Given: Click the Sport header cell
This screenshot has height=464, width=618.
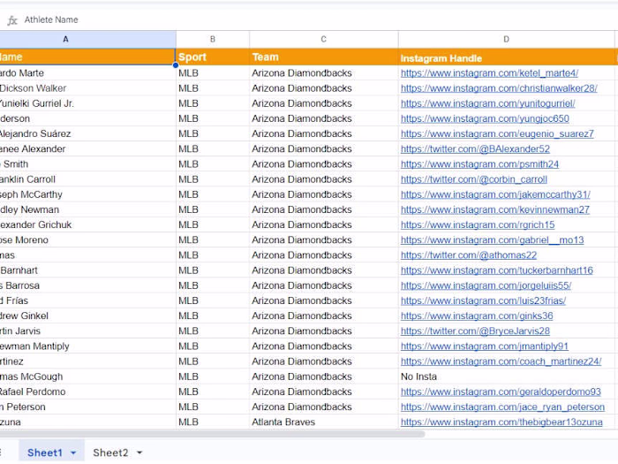Looking at the screenshot, I should tap(213, 57).
